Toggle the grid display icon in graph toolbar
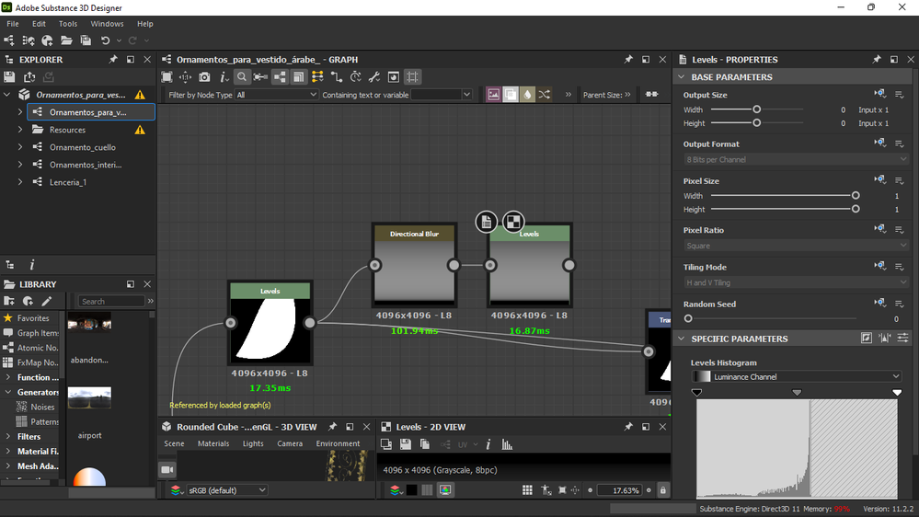 click(x=413, y=76)
